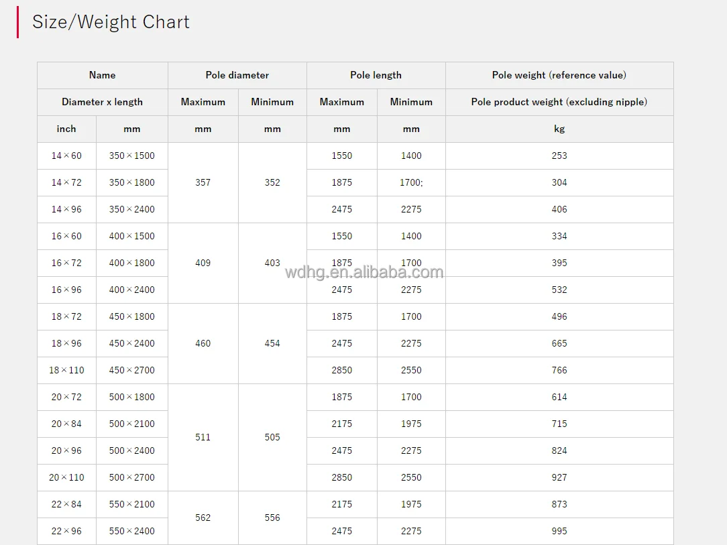Screen dimensions: 727x545
Task: Click the 350 × 1500 mm cell
Action: pyautogui.click(x=131, y=156)
